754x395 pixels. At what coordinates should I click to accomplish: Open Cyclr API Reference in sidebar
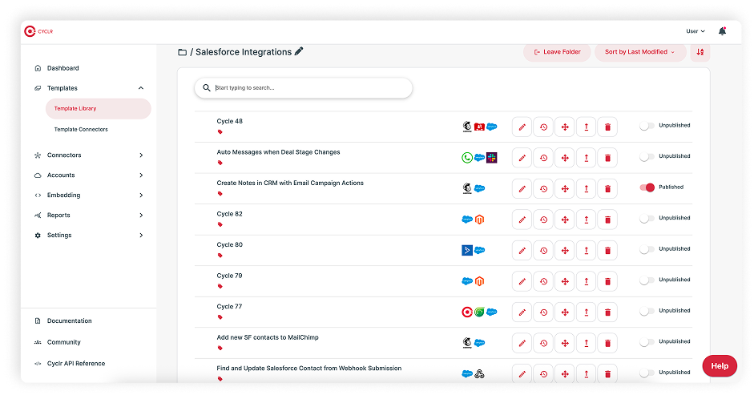point(76,363)
